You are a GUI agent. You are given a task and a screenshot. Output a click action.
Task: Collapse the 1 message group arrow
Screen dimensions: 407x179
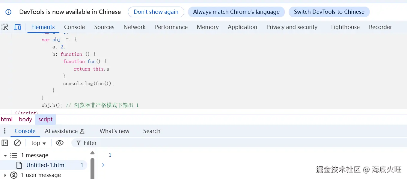click(5, 155)
